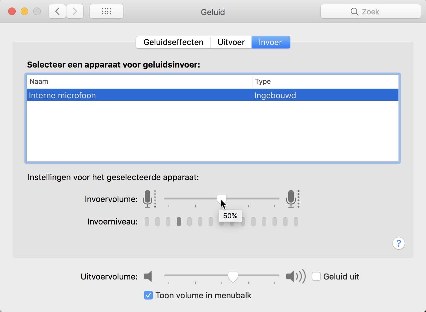Click the back navigation arrow
The image size is (426, 312).
(x=57, y=12)
